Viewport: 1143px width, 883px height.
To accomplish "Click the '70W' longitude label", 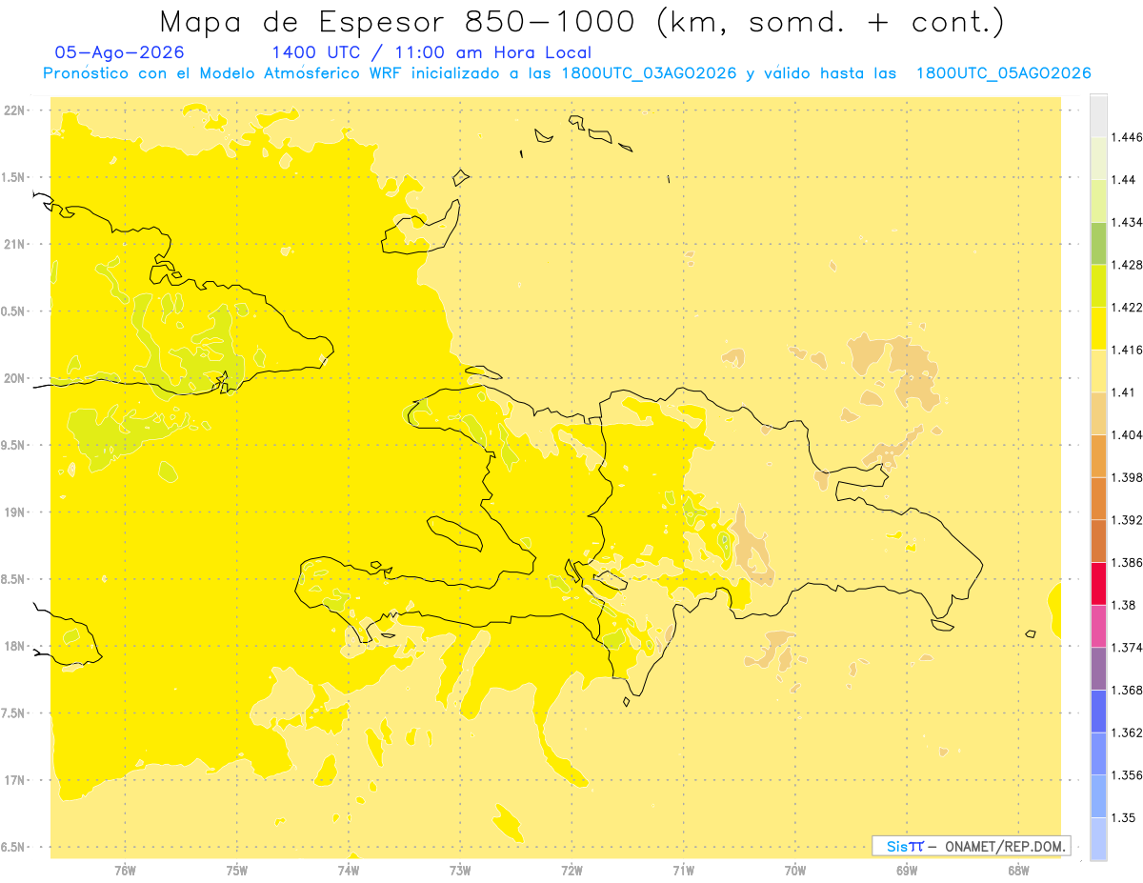I will (795, 871).
